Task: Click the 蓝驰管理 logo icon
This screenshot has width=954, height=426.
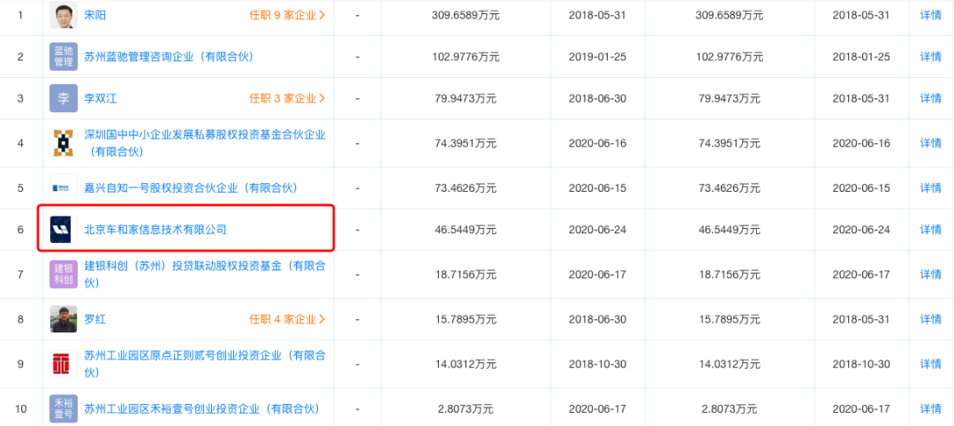Action: pos(64,57)
